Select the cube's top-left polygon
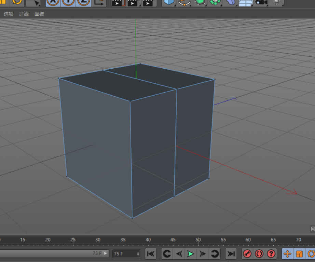 [x=117, y=85]
